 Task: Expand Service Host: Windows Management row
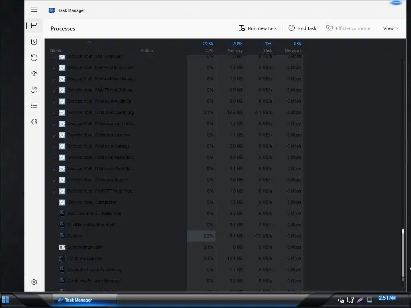pyautogui.click(x=54, y=147)
